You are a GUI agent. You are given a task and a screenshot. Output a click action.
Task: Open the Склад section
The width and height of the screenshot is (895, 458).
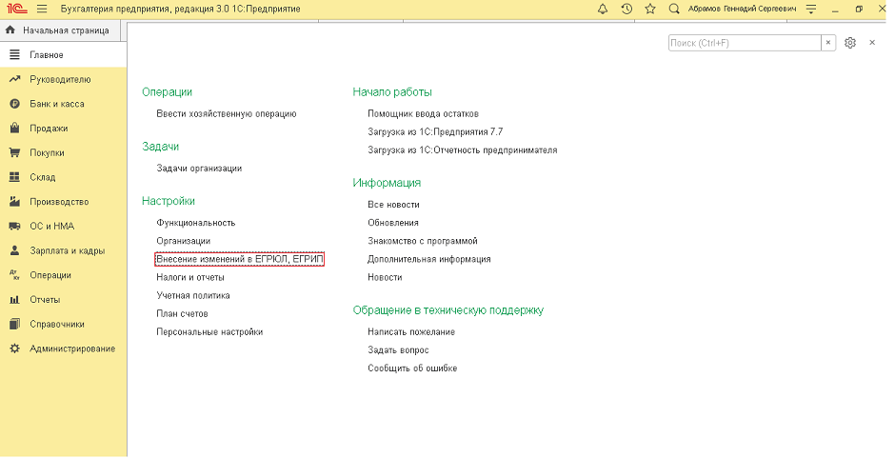pos(63,178)
